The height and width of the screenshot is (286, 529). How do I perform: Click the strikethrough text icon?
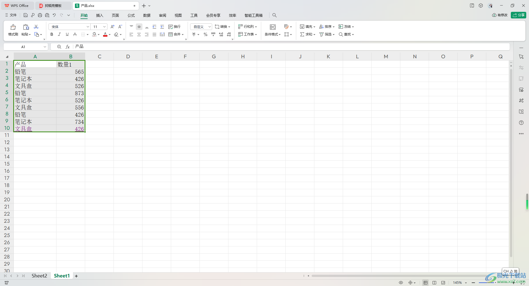tap(75, 34)
